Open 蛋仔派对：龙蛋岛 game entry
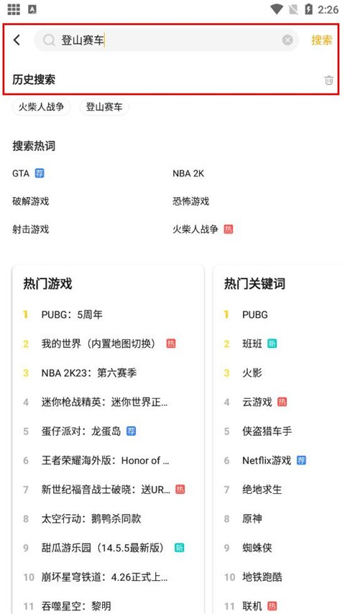This screenshot has height=614, width=345. click(81, 431)
